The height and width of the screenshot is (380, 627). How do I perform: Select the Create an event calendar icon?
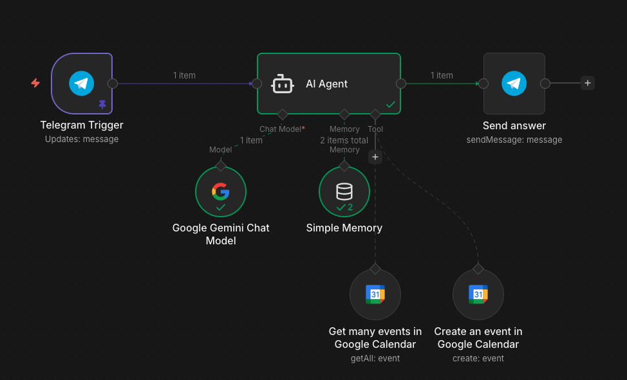[x=478, y=294]
